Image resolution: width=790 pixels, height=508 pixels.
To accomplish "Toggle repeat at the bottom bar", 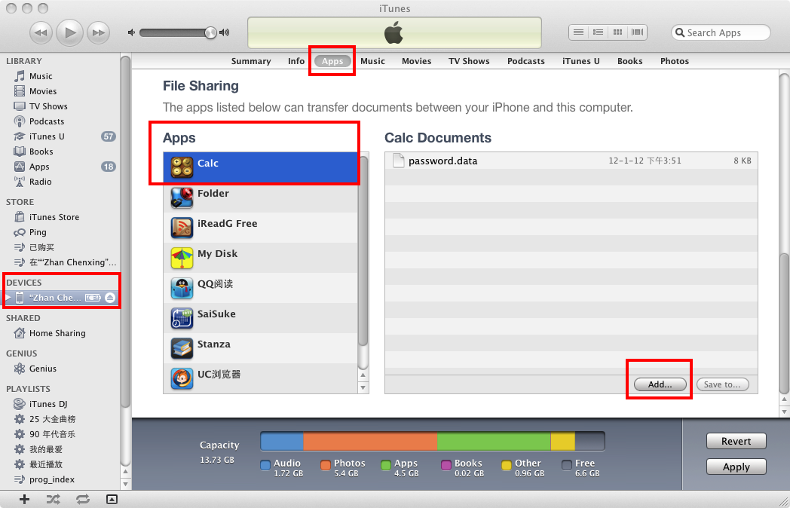I will pyautogui.click(x=83, y=500).
